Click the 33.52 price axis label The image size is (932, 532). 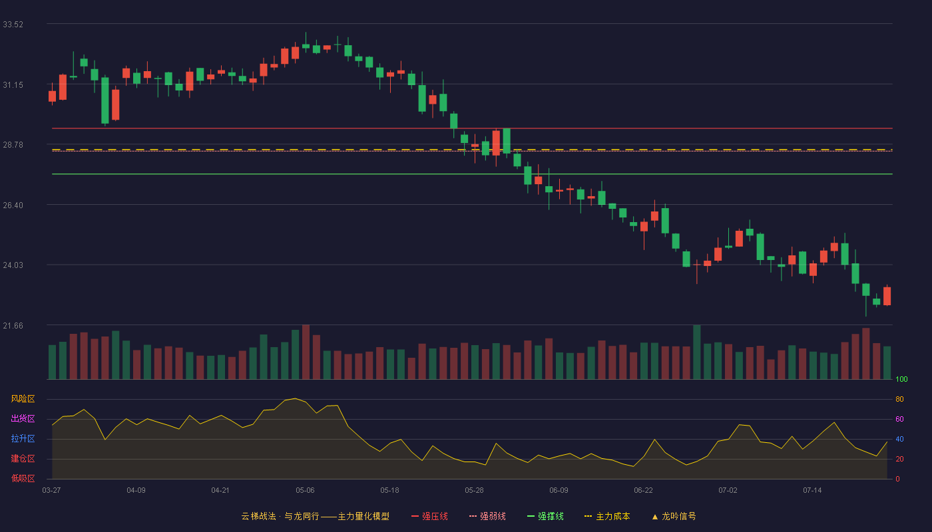tap(13, 25)
